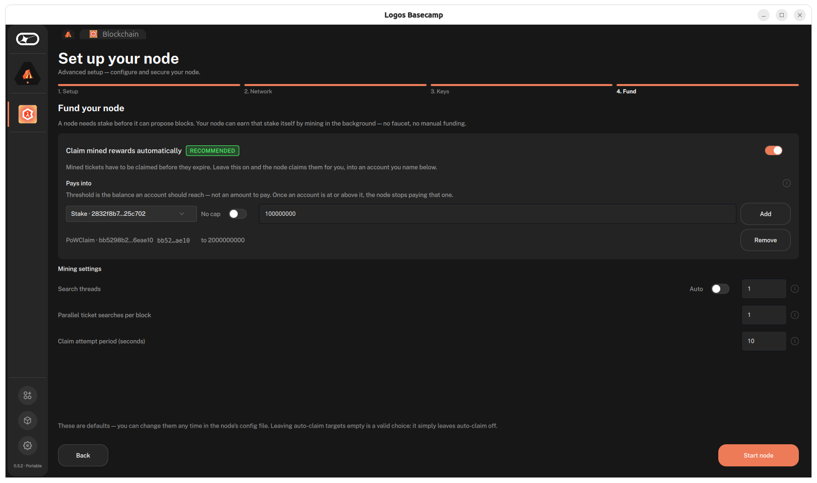Screen dimensions: 817x483
Task: Open the tent-shaped app icon in sidebar
Action: [x=28, y=74]
